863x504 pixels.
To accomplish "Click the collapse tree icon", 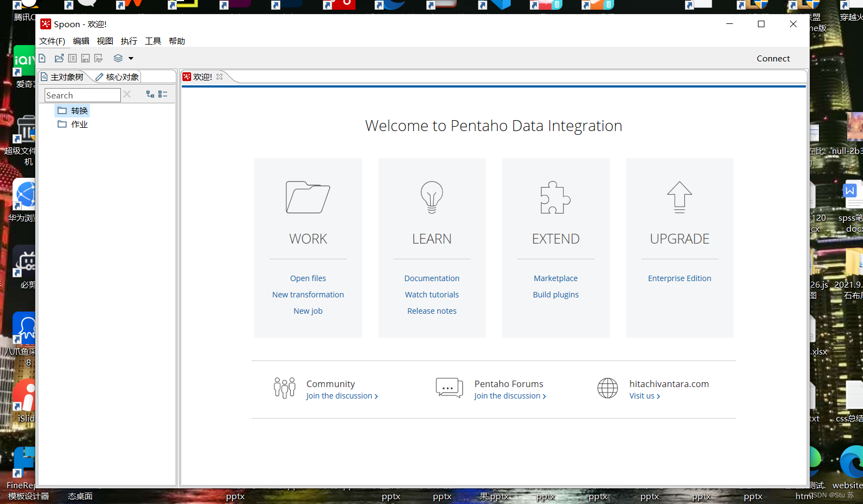I will pos(163,94).
